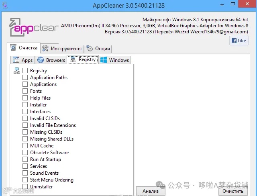Enable the Fonts checkbox
The width and height of the screenshot is (257, 196).
point(25,91)
